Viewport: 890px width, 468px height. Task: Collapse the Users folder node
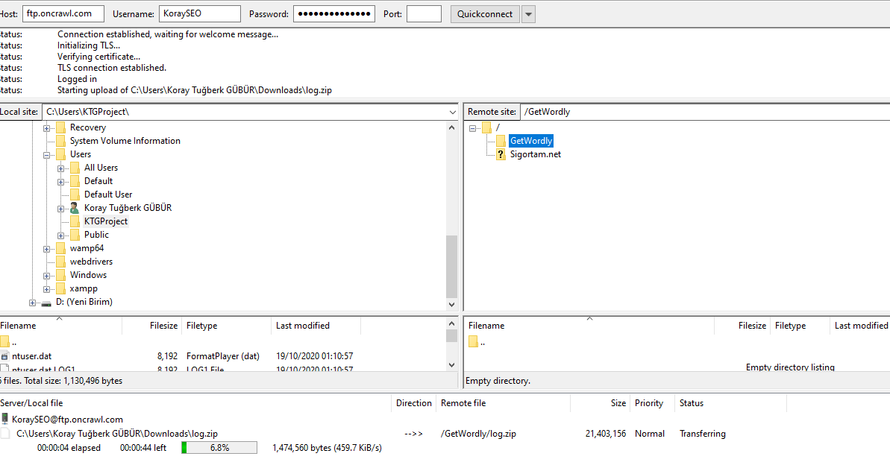pyautogui.click(x=46, y=155)
